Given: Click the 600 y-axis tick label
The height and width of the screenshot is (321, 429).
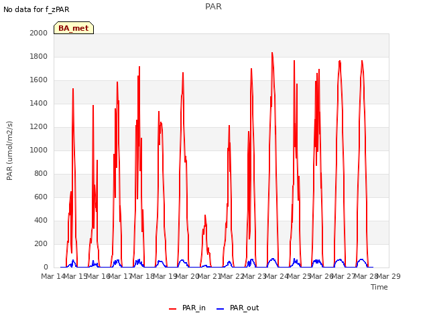Looking at the screenshot, I should point(41,197).
